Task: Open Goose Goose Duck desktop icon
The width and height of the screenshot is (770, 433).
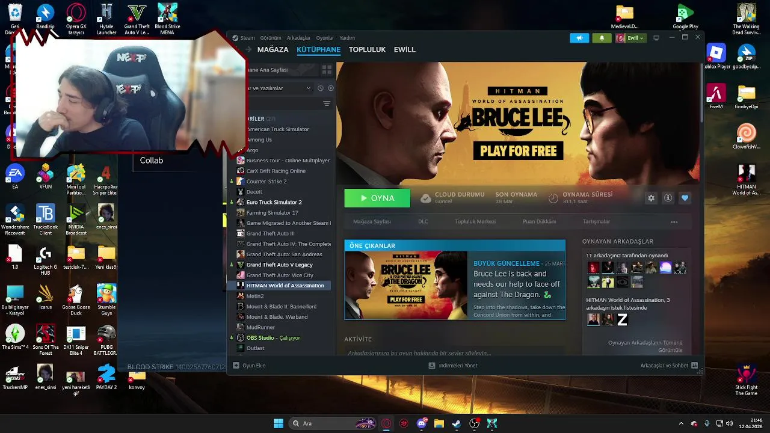Action: tap(76, 301)
